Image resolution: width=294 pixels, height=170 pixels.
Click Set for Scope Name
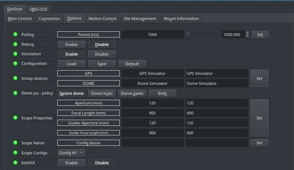(259, 143)
